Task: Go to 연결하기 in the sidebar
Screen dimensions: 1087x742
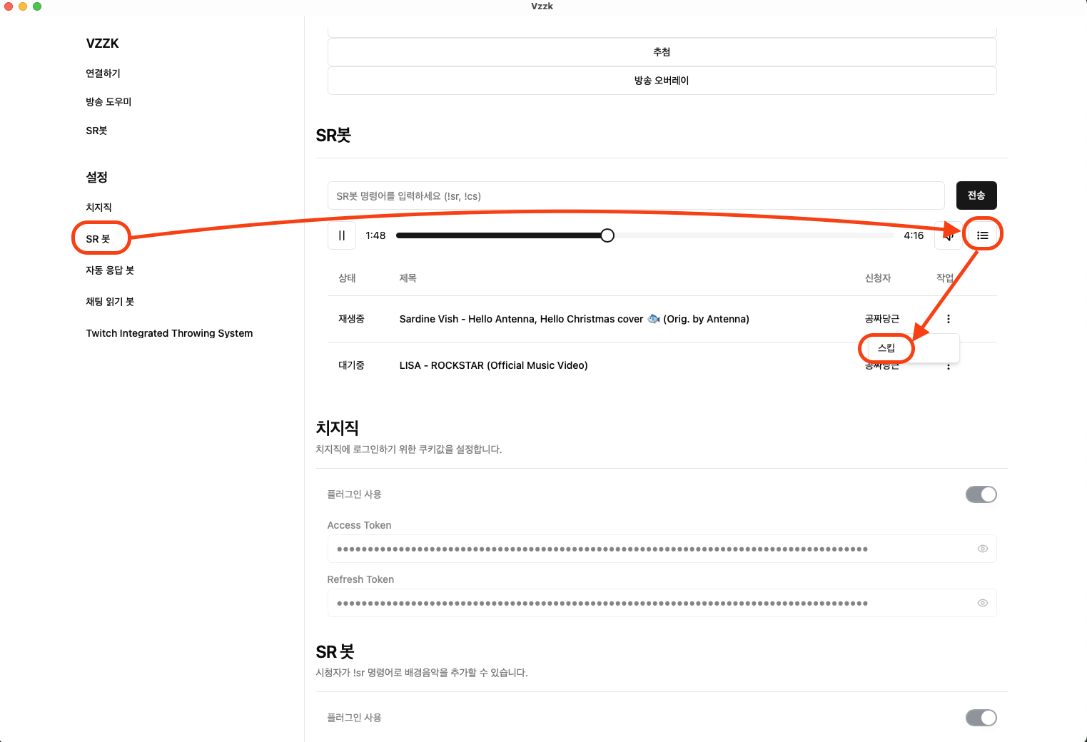Action: [x=103, y=73]
